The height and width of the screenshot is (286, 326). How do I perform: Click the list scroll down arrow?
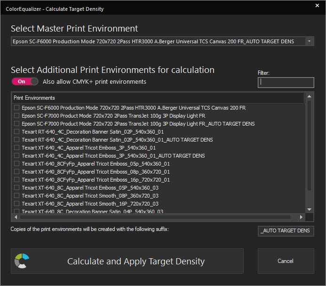coord(310,209)
